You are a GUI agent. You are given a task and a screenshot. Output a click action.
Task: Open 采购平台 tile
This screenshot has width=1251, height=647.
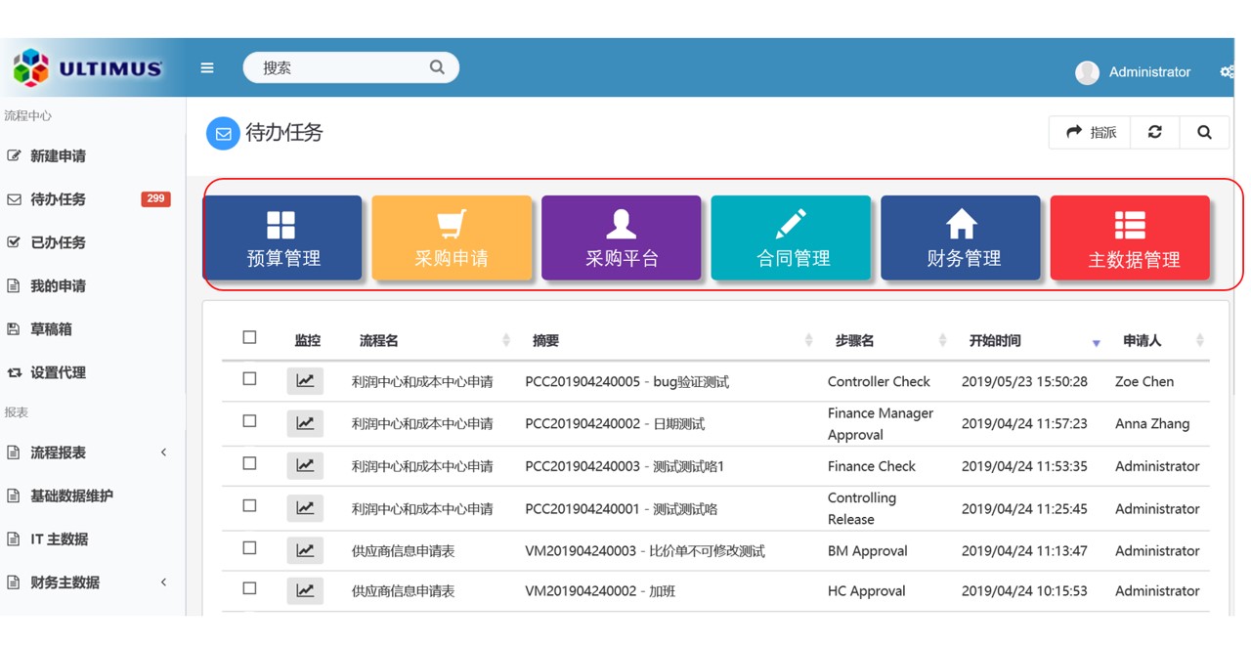click(622, 237)
